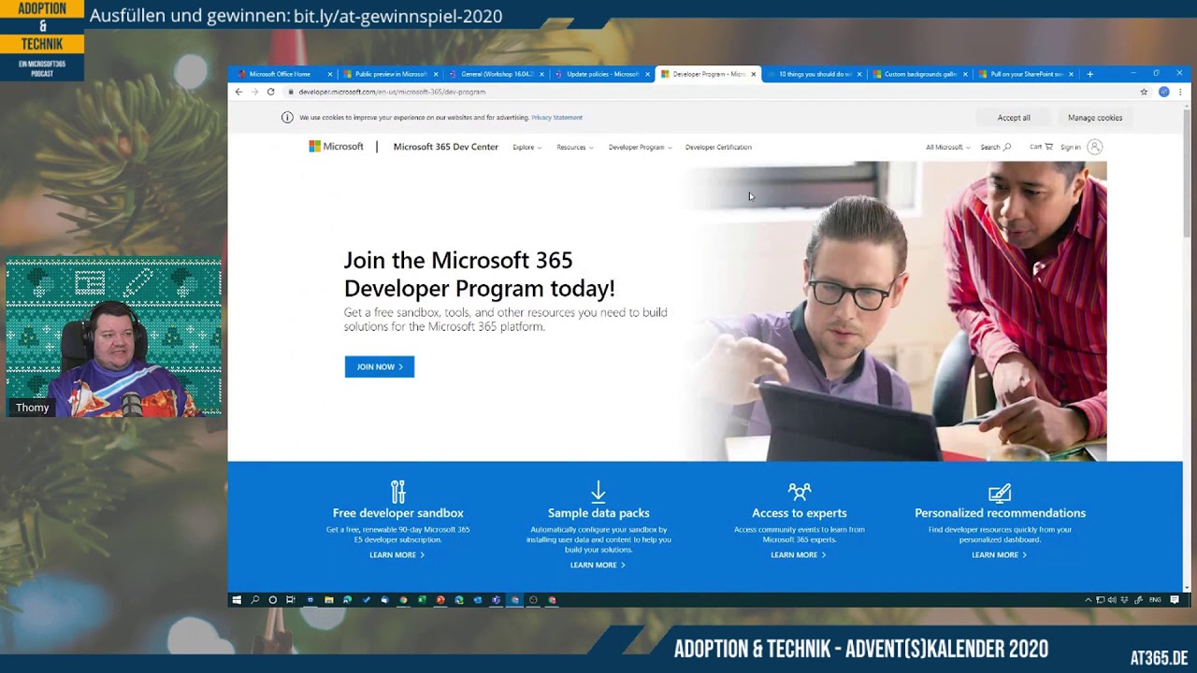Click the Sample data packs download icon

(598, 492)
